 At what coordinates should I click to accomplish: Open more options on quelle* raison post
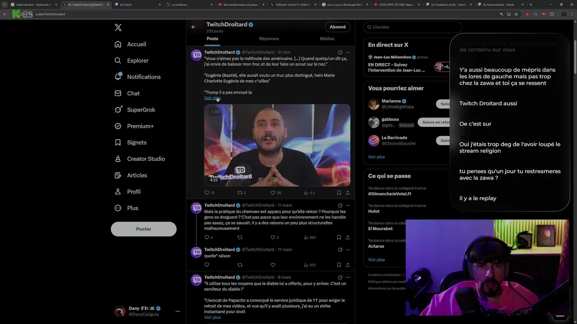point(348,250)
